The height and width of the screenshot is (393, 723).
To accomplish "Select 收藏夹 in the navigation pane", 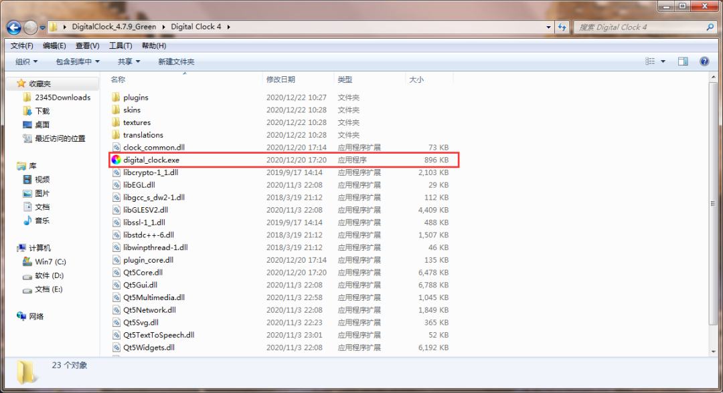I will [39, 84].
